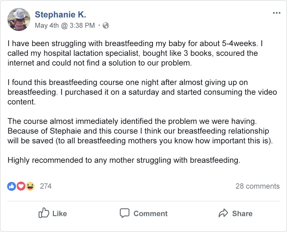The height and width of the screenshot is (232, 287).
Task: Click the laughing face reaction emoji
Action: tap(30, 186)
